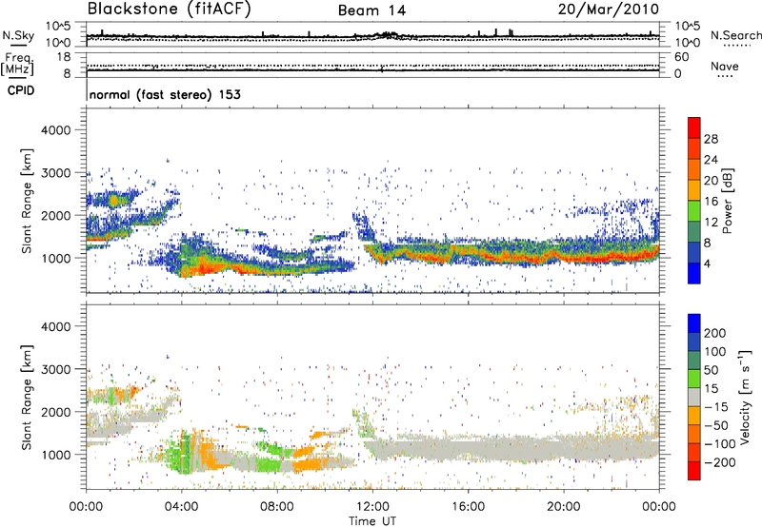Click the dotted line sample under 'Nave'
The width and height of the screenshot is (762, 527).
coord(725,77)
